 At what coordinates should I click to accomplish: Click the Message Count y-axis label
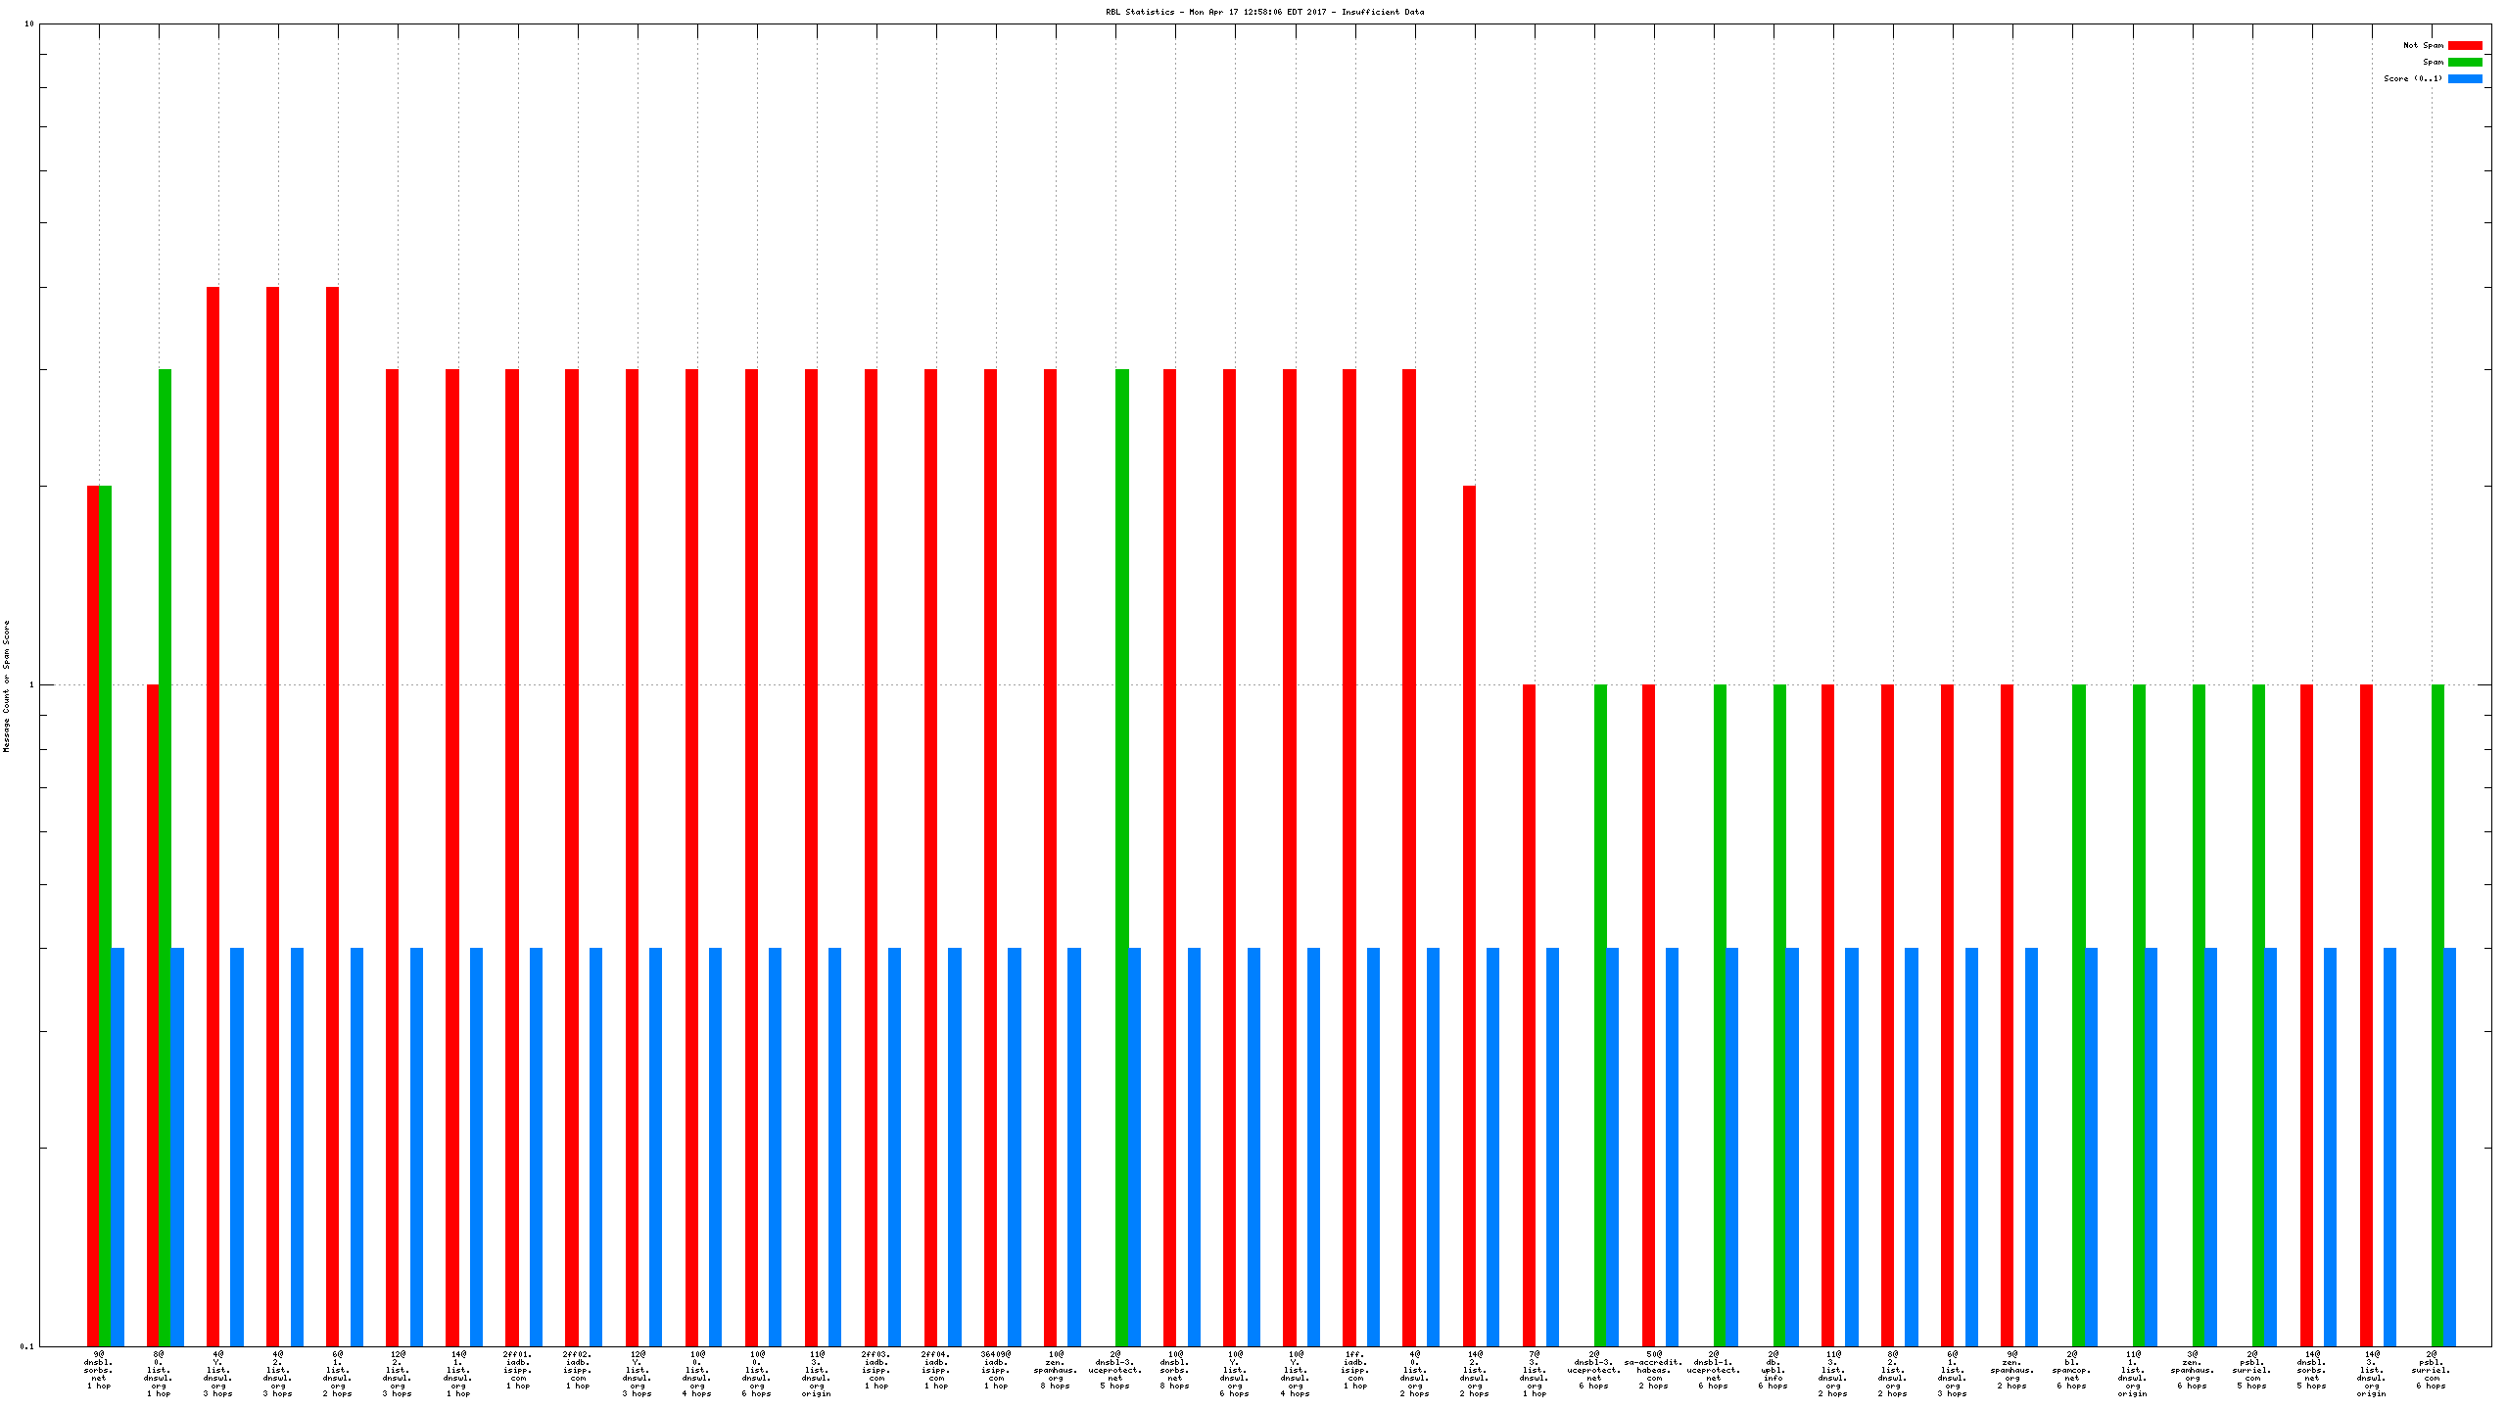click(x=6, y=685)
